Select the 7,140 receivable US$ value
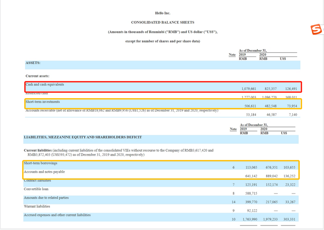 pyautogui.click(x=293, y=115)
